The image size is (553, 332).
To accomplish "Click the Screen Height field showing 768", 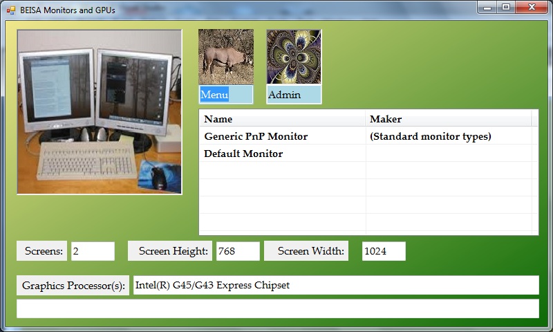I will click(238, 251).
